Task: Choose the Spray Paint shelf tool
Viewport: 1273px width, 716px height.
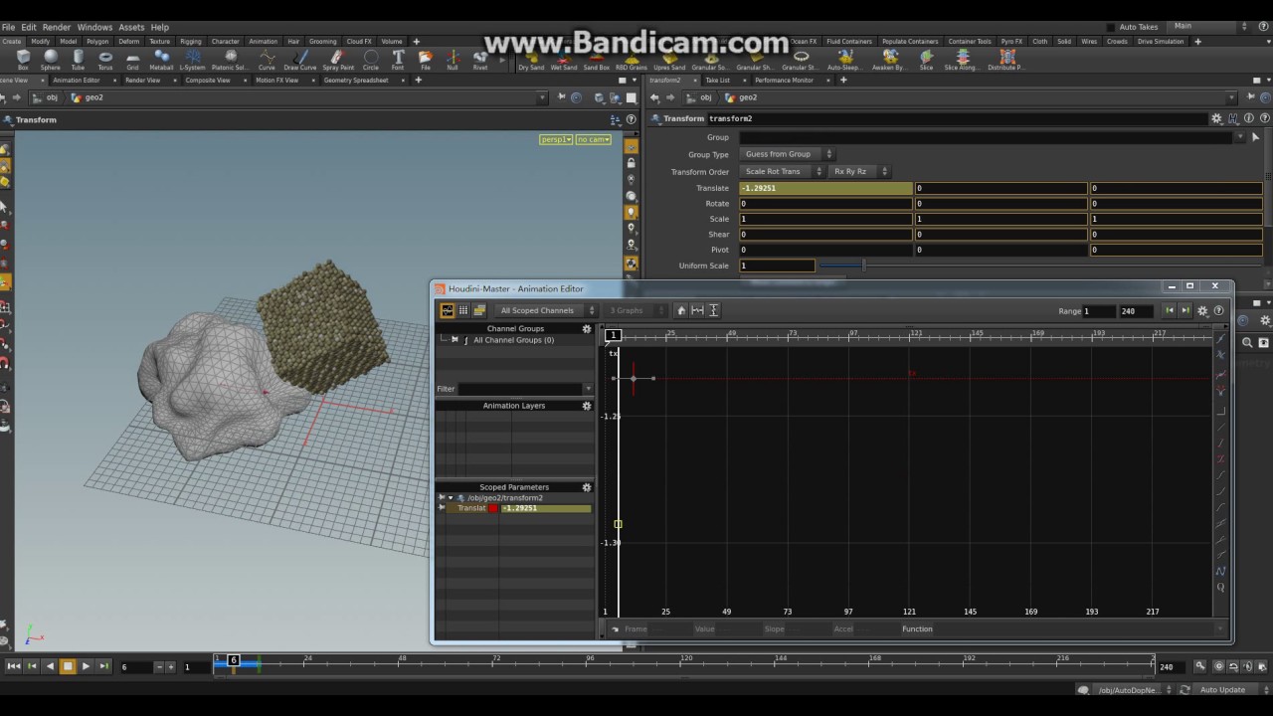Action: tap(338, 59)
